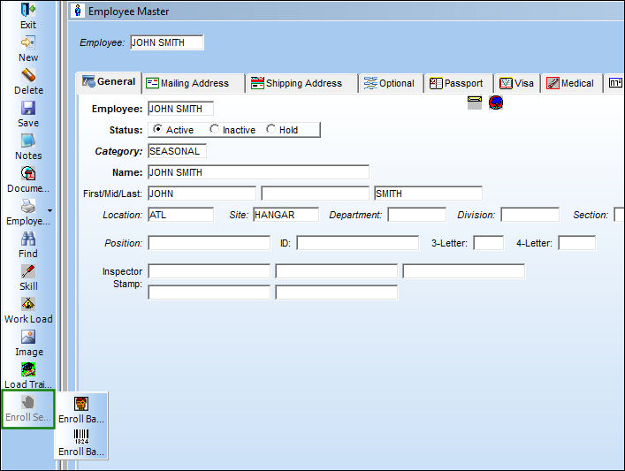
Task: Click the Position label link
Action: 123,244
